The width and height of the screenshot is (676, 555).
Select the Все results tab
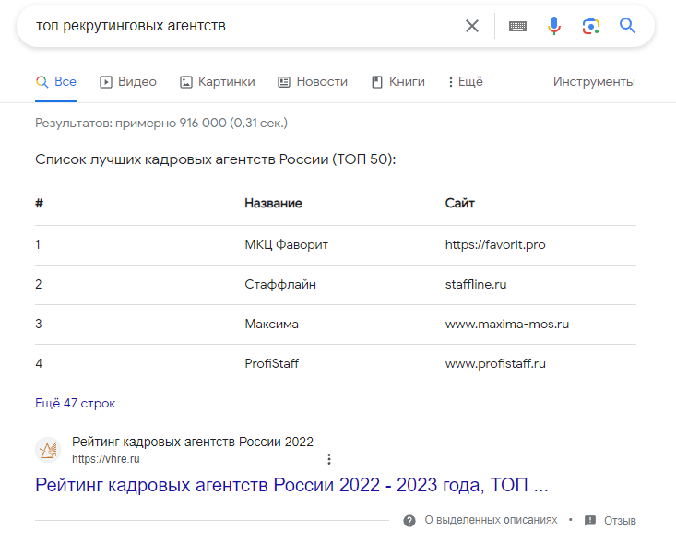pyautogui.click(x=56, y=82)
